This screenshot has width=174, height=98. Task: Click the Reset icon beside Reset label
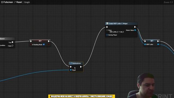click(15, 2)
